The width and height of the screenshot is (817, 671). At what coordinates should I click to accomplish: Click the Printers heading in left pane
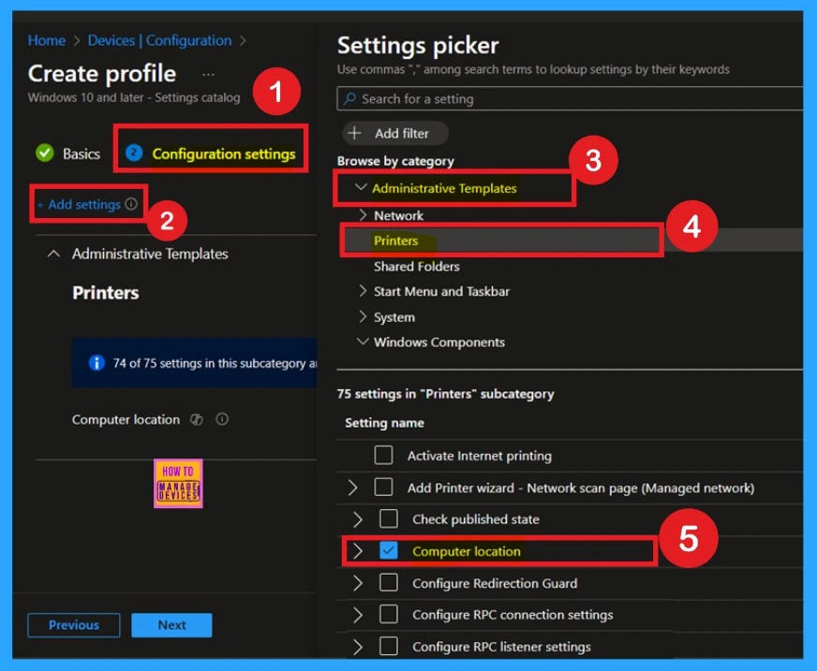pos(106,293)
